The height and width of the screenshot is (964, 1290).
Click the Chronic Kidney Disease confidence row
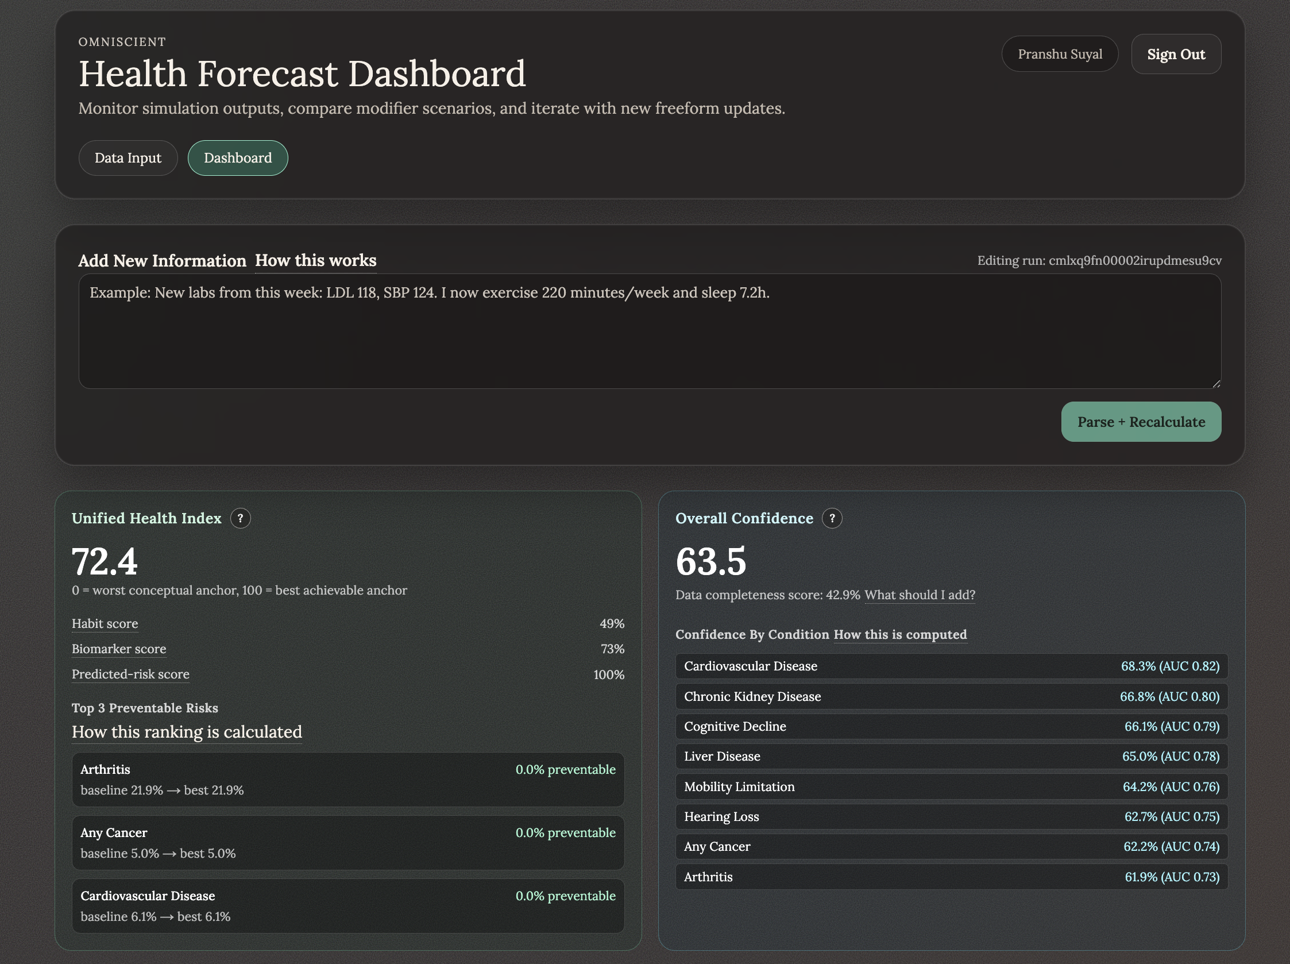tap(951, 696)
